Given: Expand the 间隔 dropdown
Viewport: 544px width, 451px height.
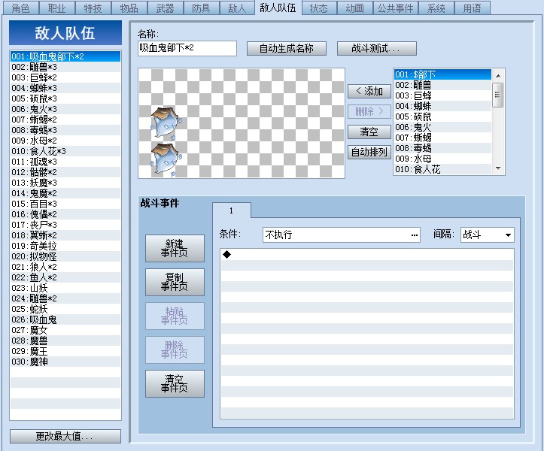Looking at the screenshot, I should point(509,235).
